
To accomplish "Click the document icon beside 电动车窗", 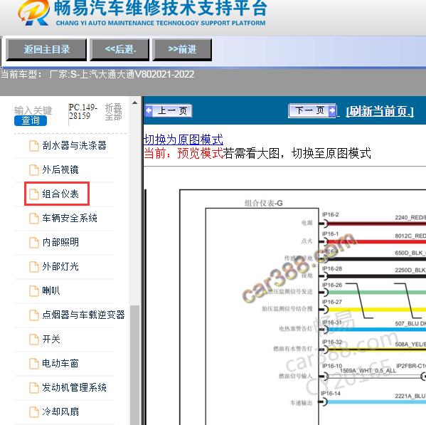I will 34,364.
